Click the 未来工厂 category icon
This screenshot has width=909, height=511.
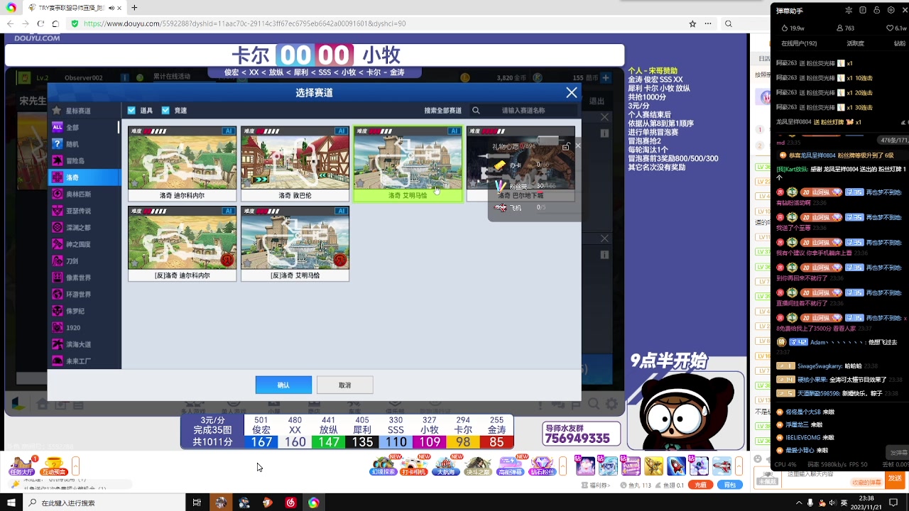click(58, 361)
